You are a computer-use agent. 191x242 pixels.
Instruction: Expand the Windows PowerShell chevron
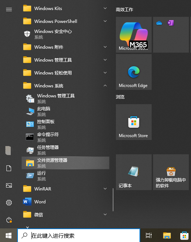point(105,21)
